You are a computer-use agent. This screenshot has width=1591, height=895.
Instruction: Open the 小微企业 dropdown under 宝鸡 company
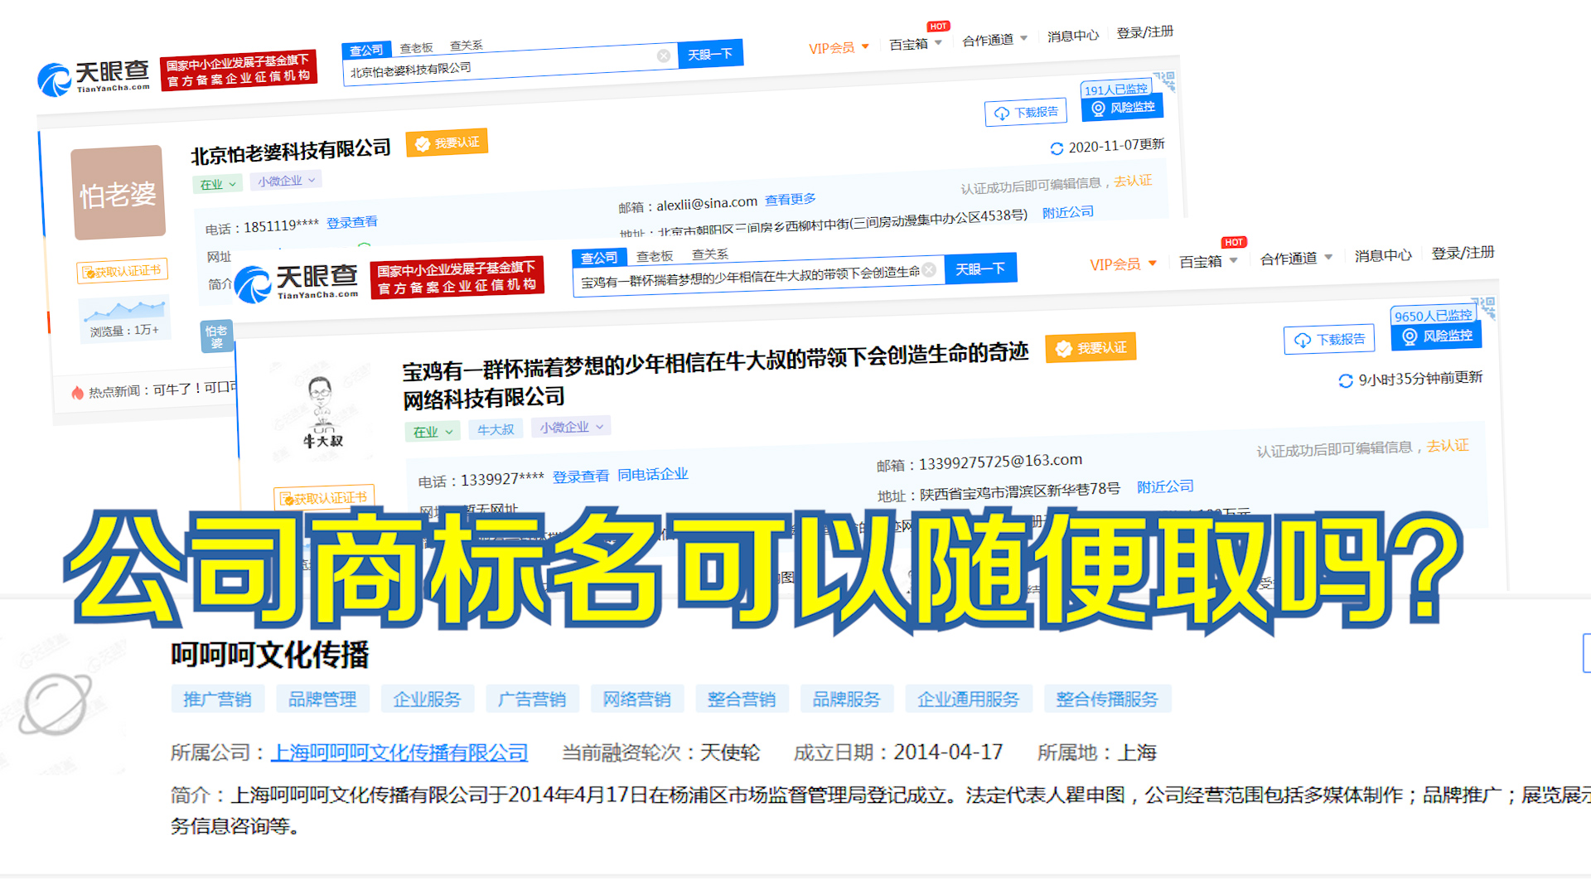[571, 427]
